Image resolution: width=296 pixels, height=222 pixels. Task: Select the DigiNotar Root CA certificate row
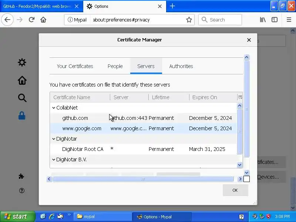(x=143, y=149)
